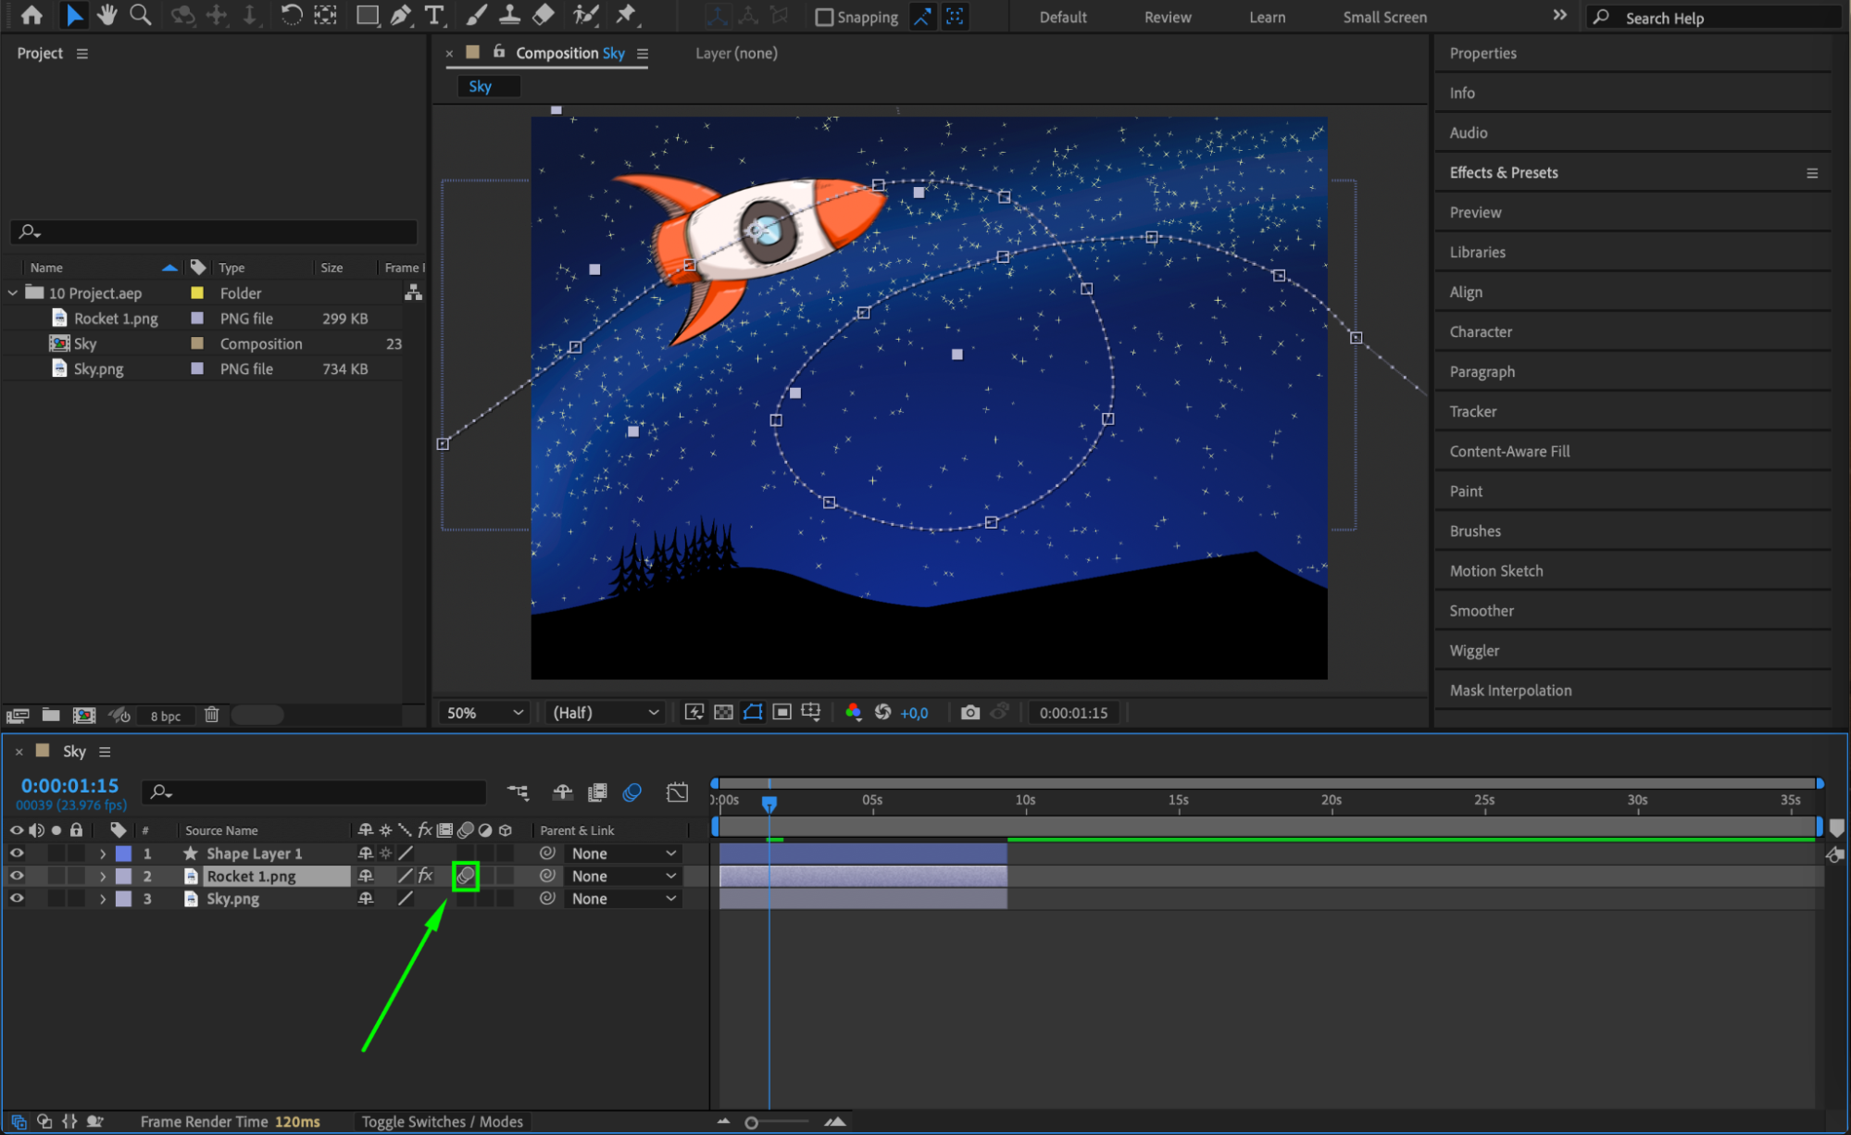Delete selected item with trash icon

pyautogui.click(x=211, y=715)
